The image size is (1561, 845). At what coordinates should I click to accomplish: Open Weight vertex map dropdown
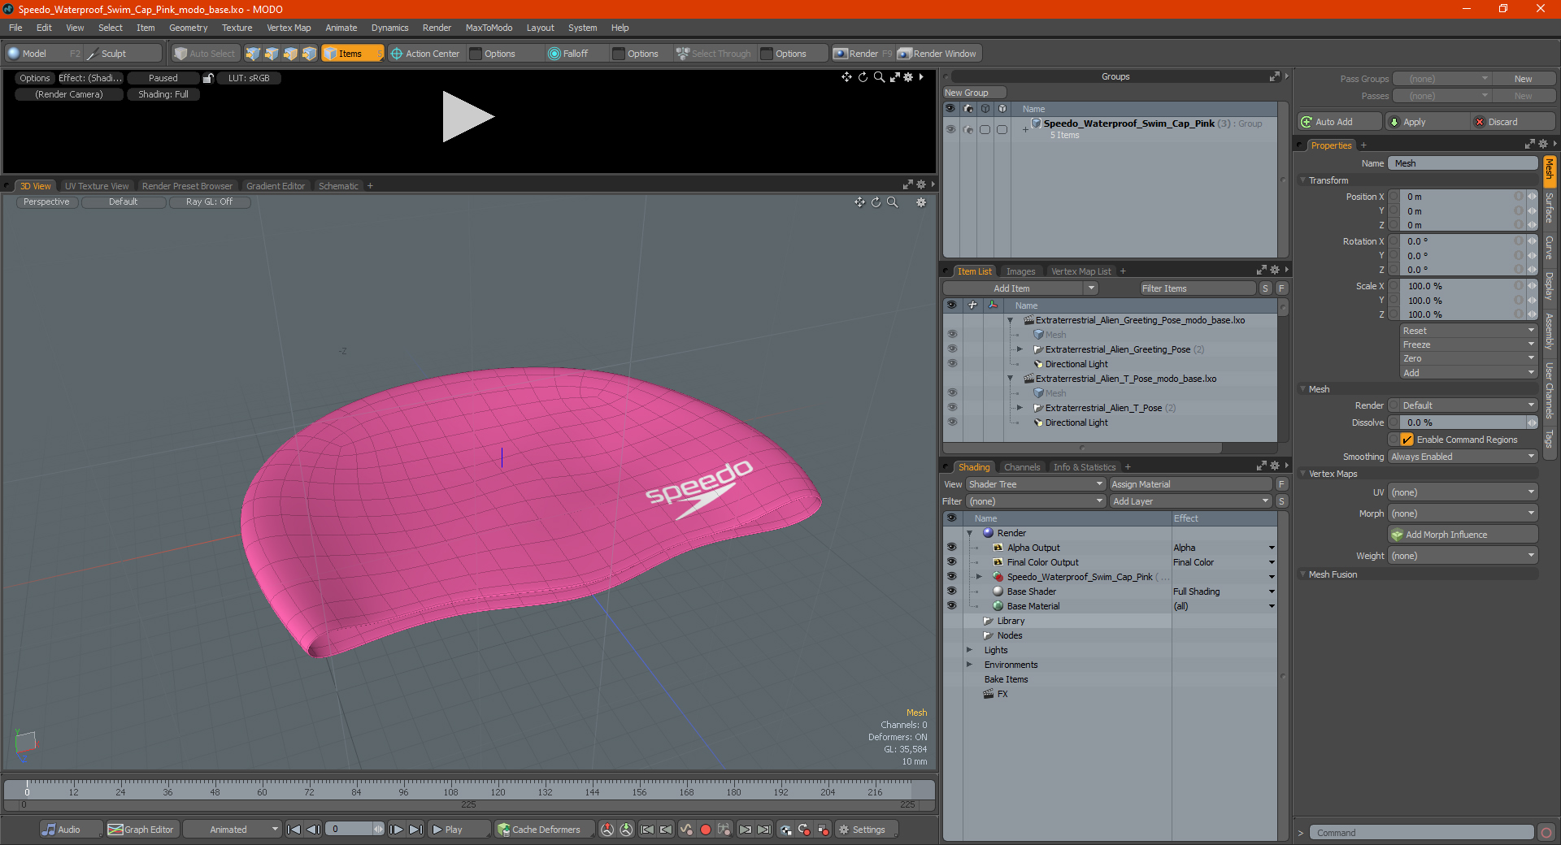click(x=1463, y=556)
